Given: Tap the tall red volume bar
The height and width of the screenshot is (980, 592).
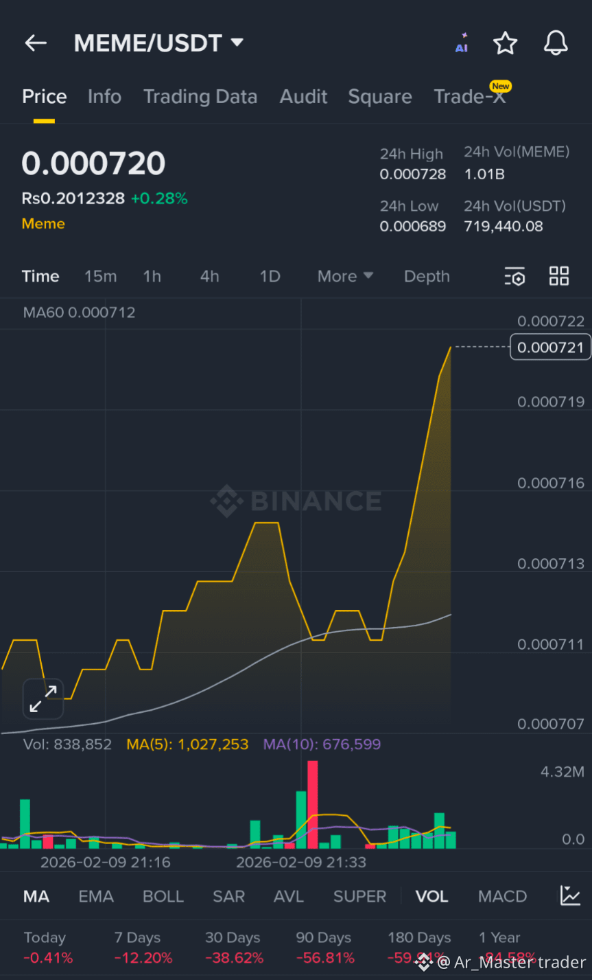Looking at the screenshot, I should (x=313, y=804).
